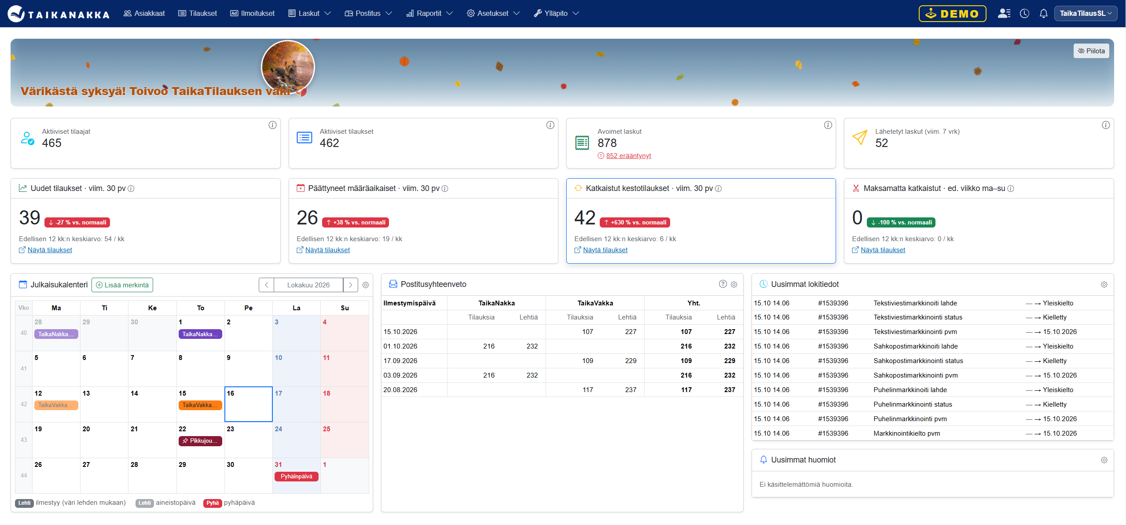The height and width of the screenshot is (525, 1126).
Task: Show info for Päättyneet määräaikaiset stat
Action: tap(445, 188)
